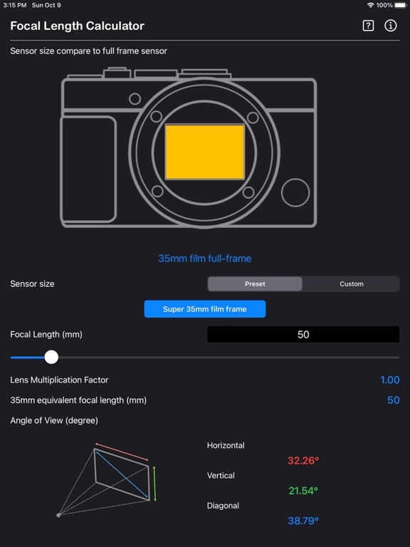The height and width of the screenshot is (547, 410).
Task: Click the diagonal angle value 38.79°
Action: 303,521
